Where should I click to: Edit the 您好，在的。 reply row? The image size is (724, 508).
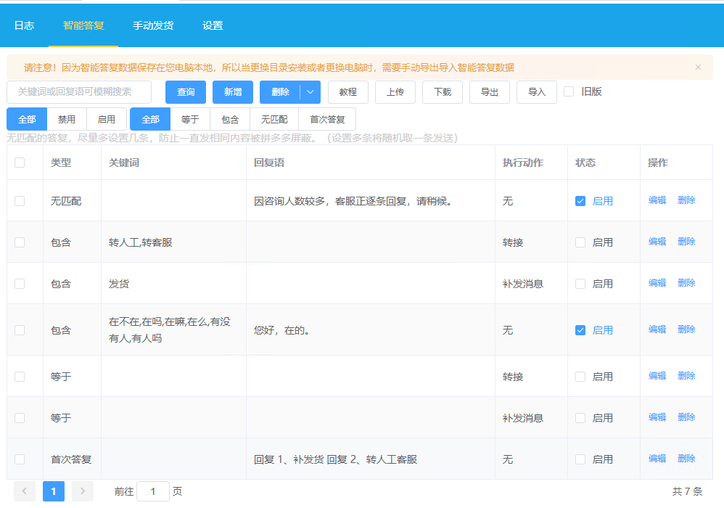point(657,329)
